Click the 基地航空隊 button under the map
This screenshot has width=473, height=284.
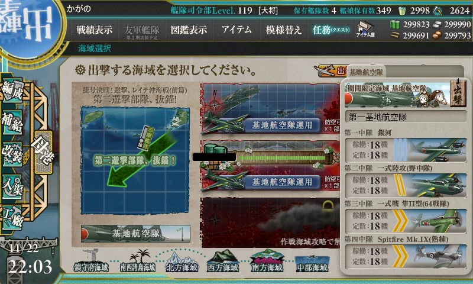(135, 233)
